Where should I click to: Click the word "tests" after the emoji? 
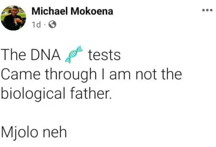point(104,55)
